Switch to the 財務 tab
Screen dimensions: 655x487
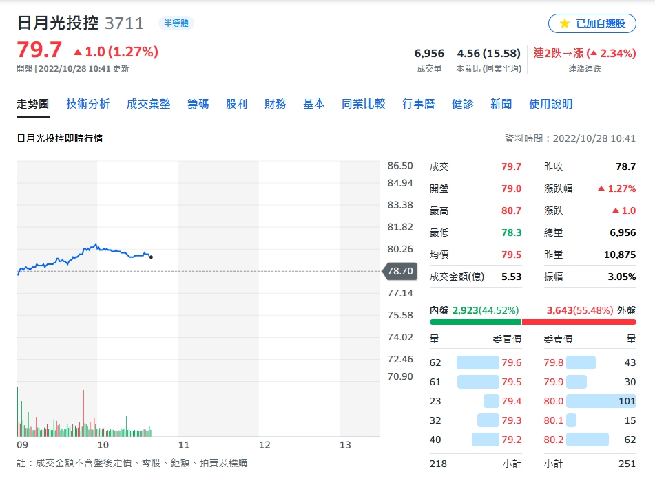275,104
